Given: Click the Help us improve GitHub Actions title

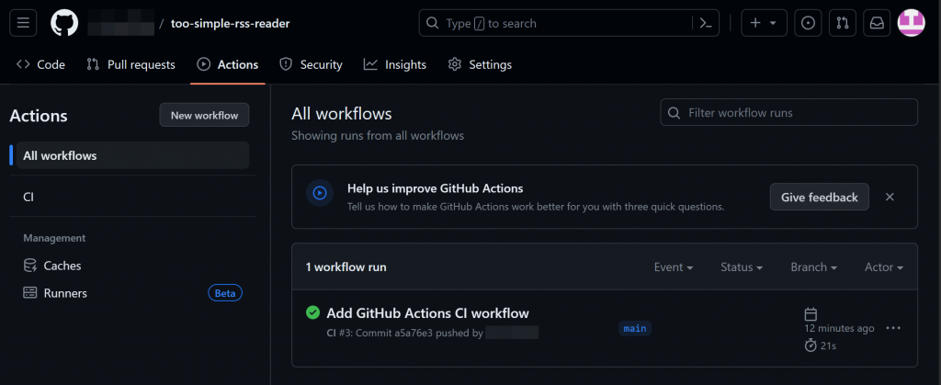Looking at the screenshot, I should 435,188.
